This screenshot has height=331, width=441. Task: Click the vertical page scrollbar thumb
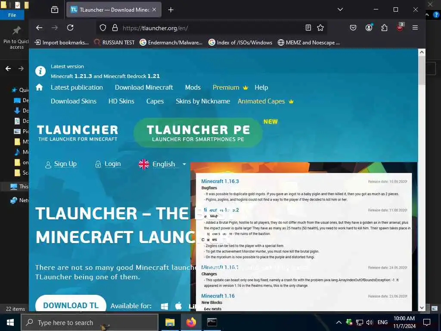click(x=421, y=70)
